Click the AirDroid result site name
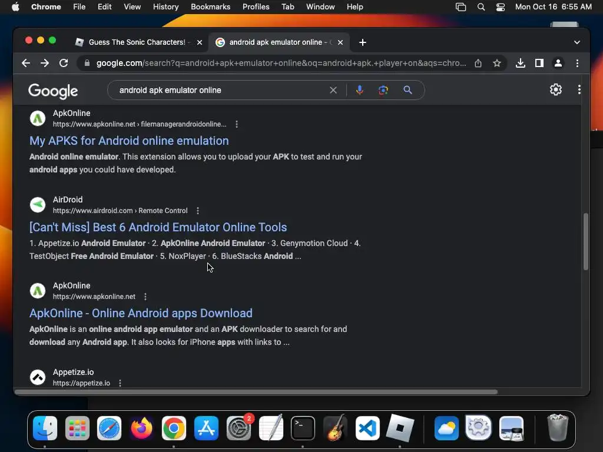The height and width of the screenshot is (452, 603). pos(68,200)
